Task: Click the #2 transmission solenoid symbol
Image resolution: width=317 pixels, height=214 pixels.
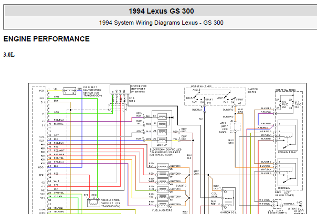Action: click(x=162, y=116)
